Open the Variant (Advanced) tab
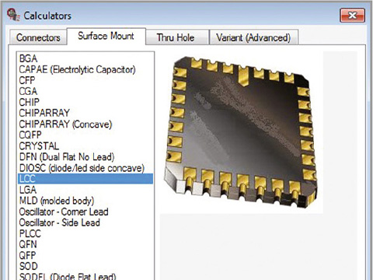Image resolution: width=373 pixels, height=280 pixels. coord(253,37)
